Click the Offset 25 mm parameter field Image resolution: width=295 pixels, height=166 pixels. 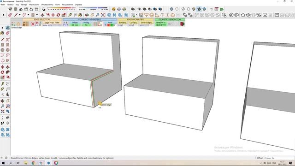(75, 25)
